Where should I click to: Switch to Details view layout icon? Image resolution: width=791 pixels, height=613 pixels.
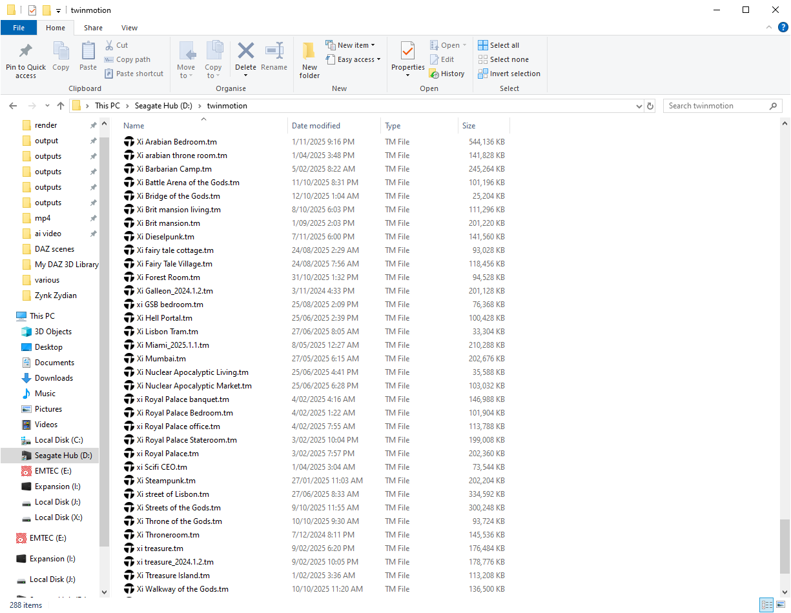tap(766, 605)
